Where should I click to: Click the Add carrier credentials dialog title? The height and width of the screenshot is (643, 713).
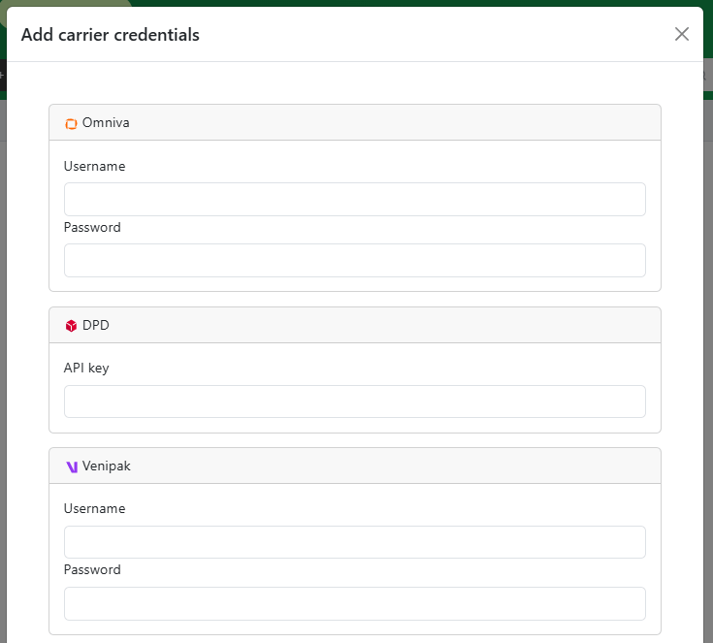click(110, 35)
